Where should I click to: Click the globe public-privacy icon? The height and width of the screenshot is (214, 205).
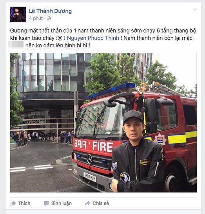(49, 18)
